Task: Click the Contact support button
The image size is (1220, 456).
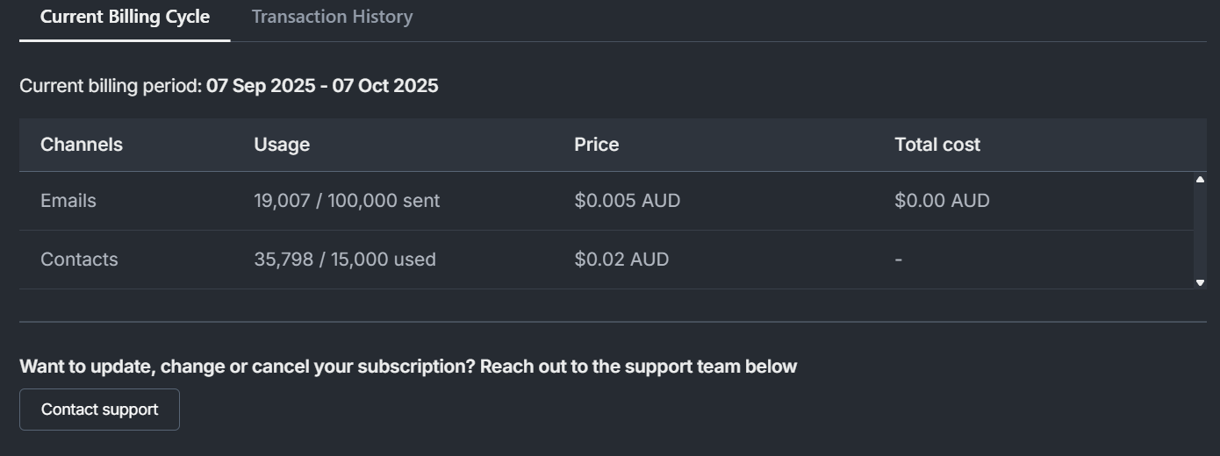Action: (x=99, y=410)
